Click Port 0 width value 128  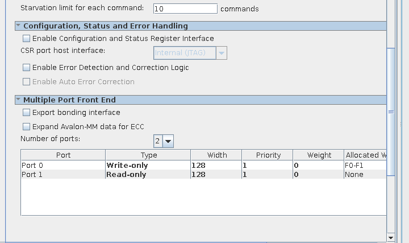216,165
